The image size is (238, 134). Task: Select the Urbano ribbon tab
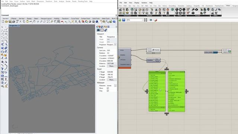pos(228,6)
